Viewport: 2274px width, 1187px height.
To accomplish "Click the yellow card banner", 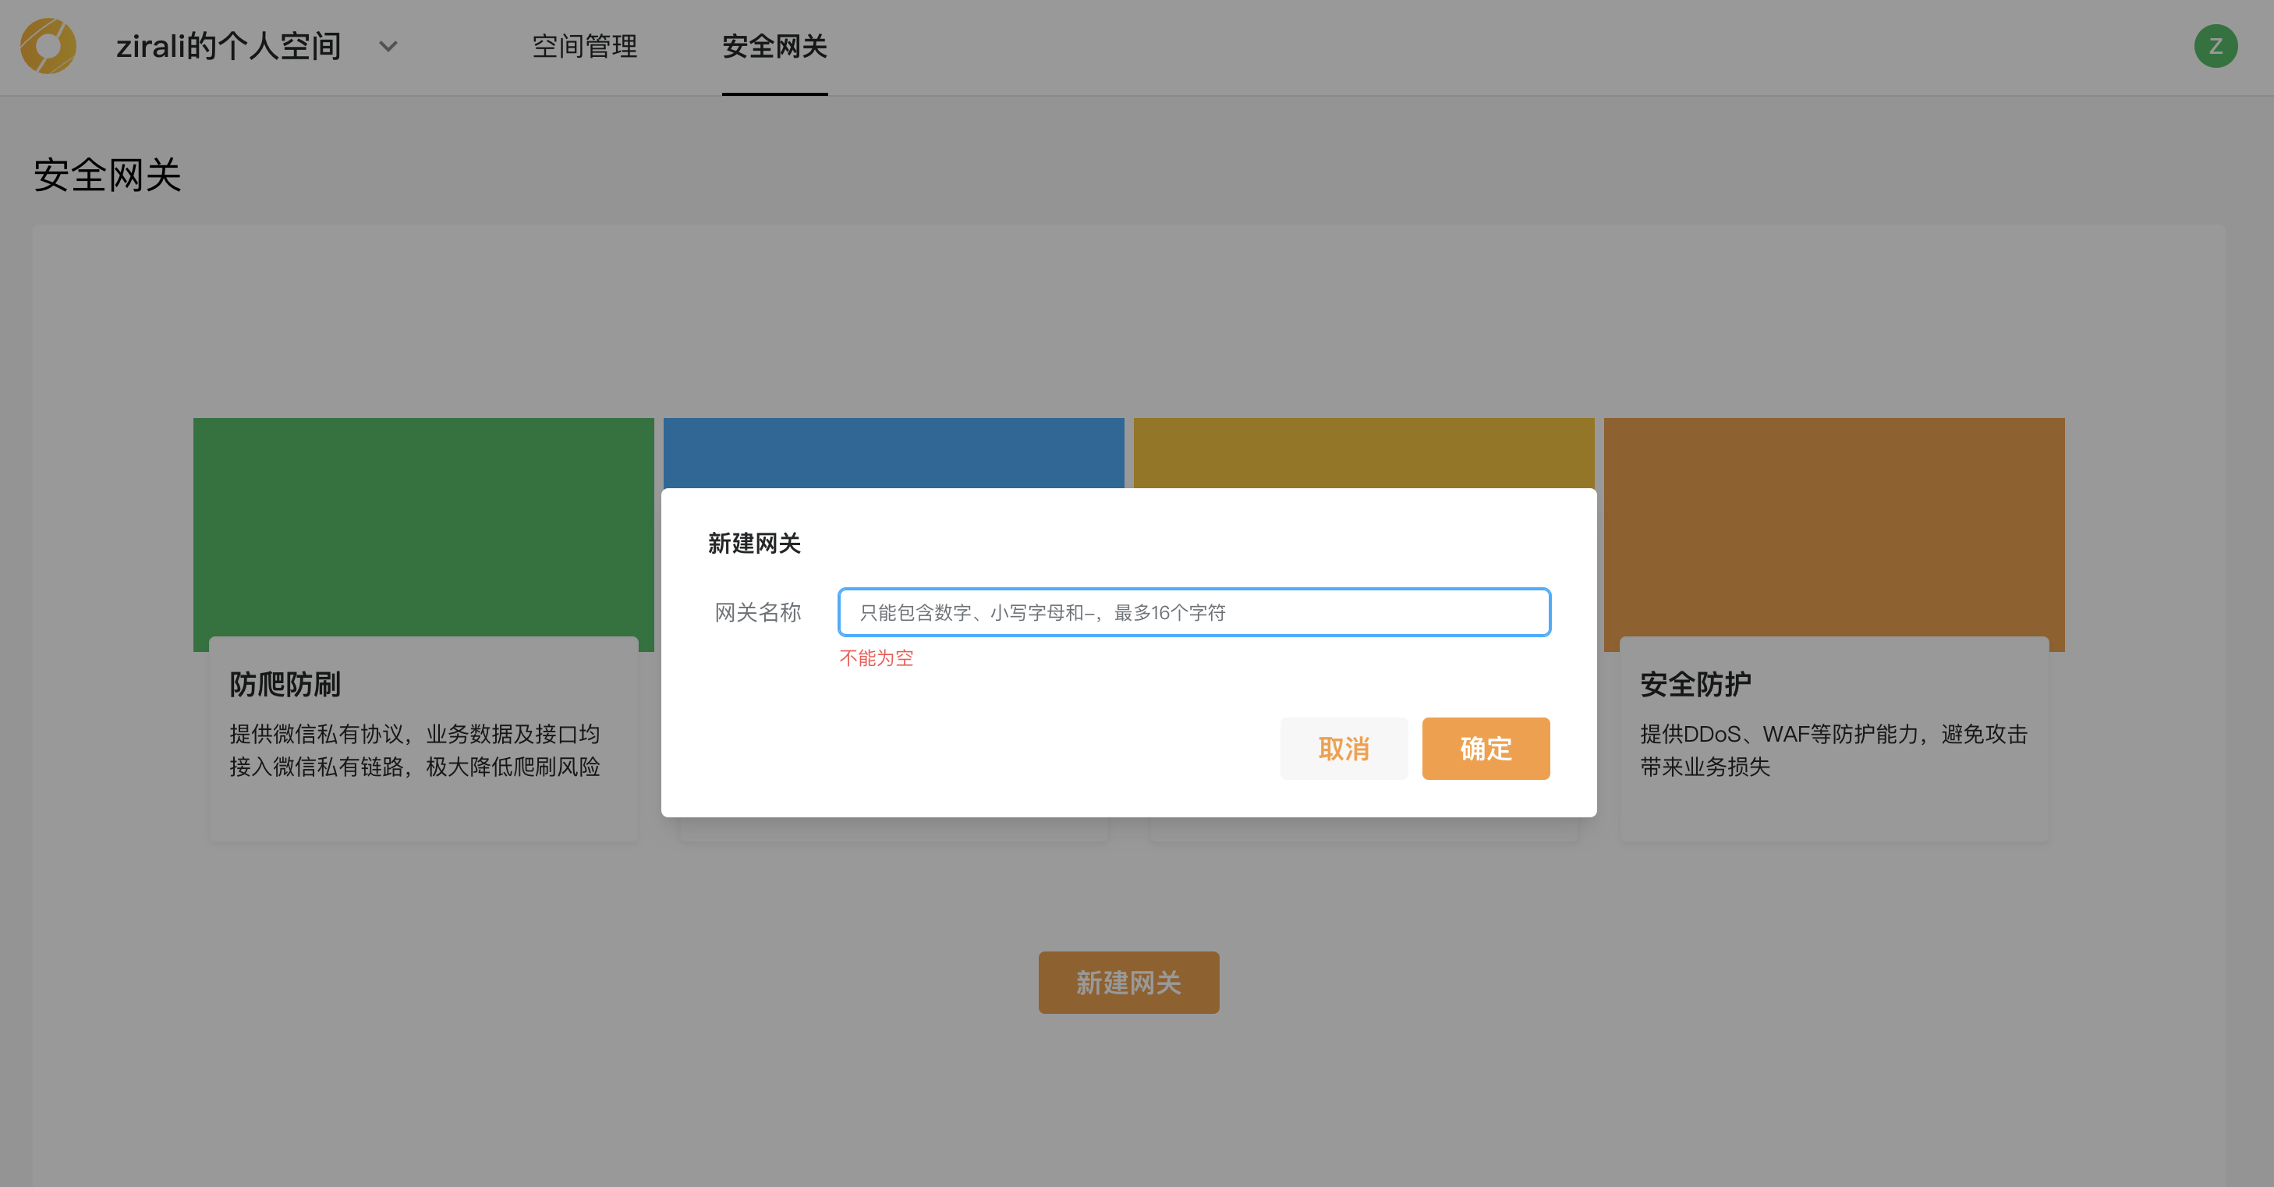I will point(1363,452).
